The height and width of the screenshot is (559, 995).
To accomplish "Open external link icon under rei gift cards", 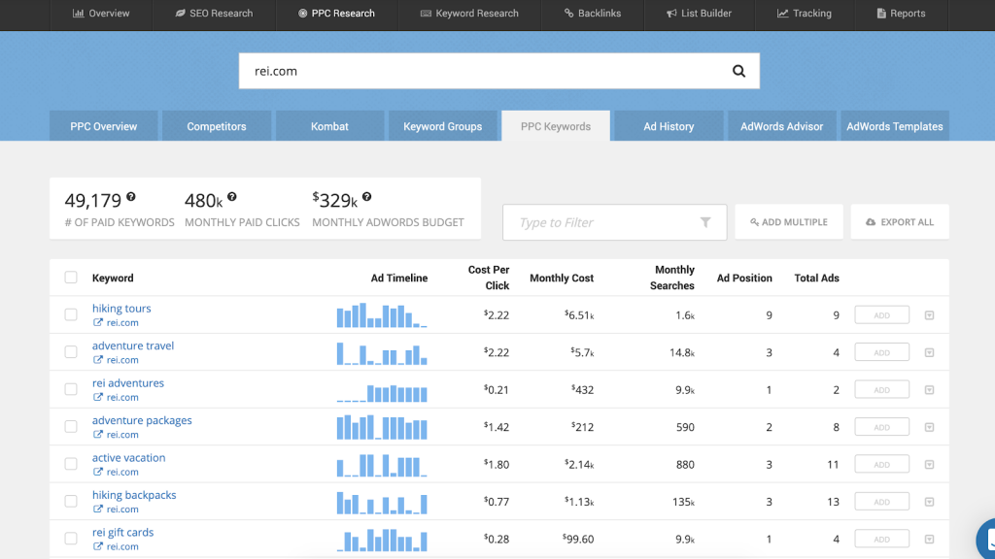I will (x=98, y=546).
